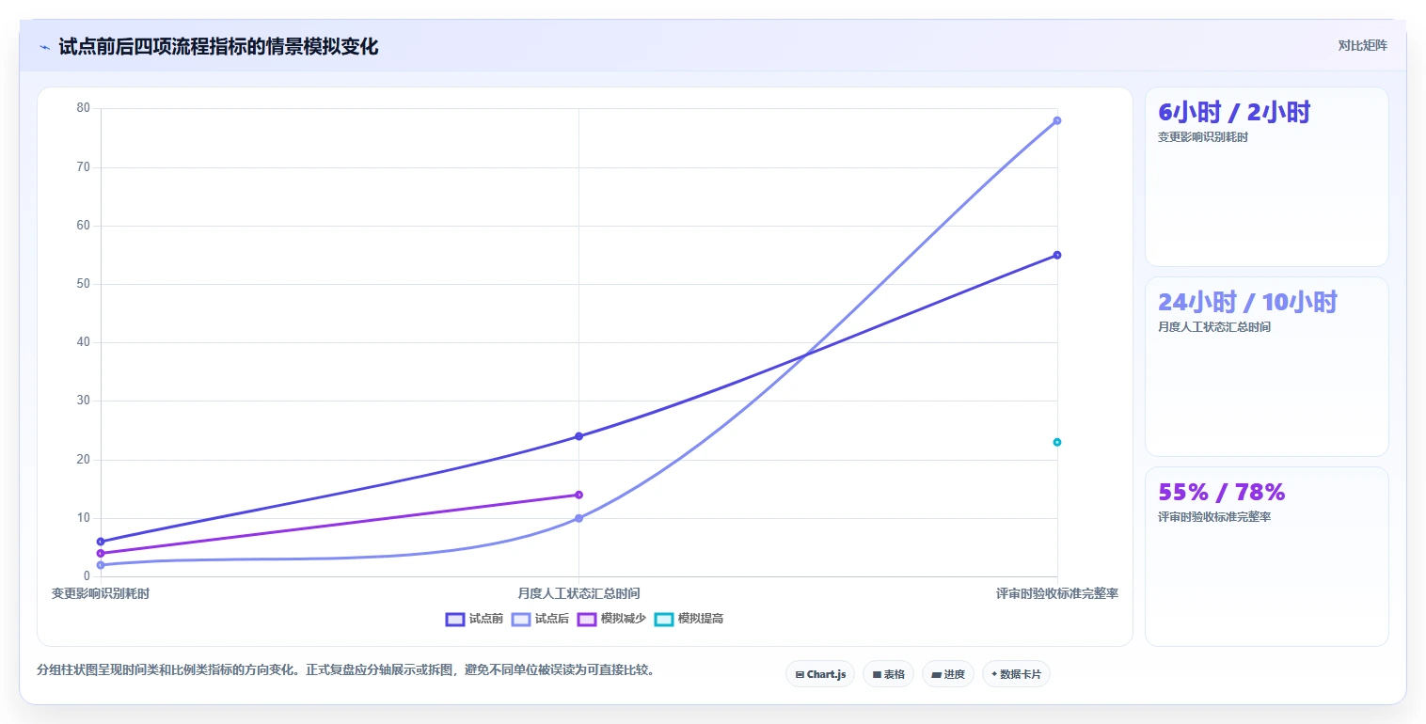Click the y-axis value 40
Screen dimensions: 1426x724
[x=84, y=342]
